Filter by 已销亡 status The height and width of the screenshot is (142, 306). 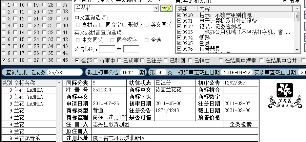coord(190,60)
